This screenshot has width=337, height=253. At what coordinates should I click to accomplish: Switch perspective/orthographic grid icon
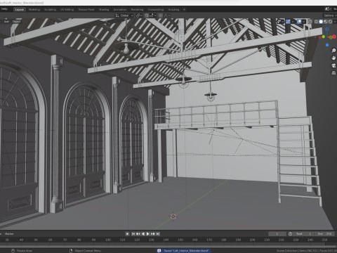333,73
